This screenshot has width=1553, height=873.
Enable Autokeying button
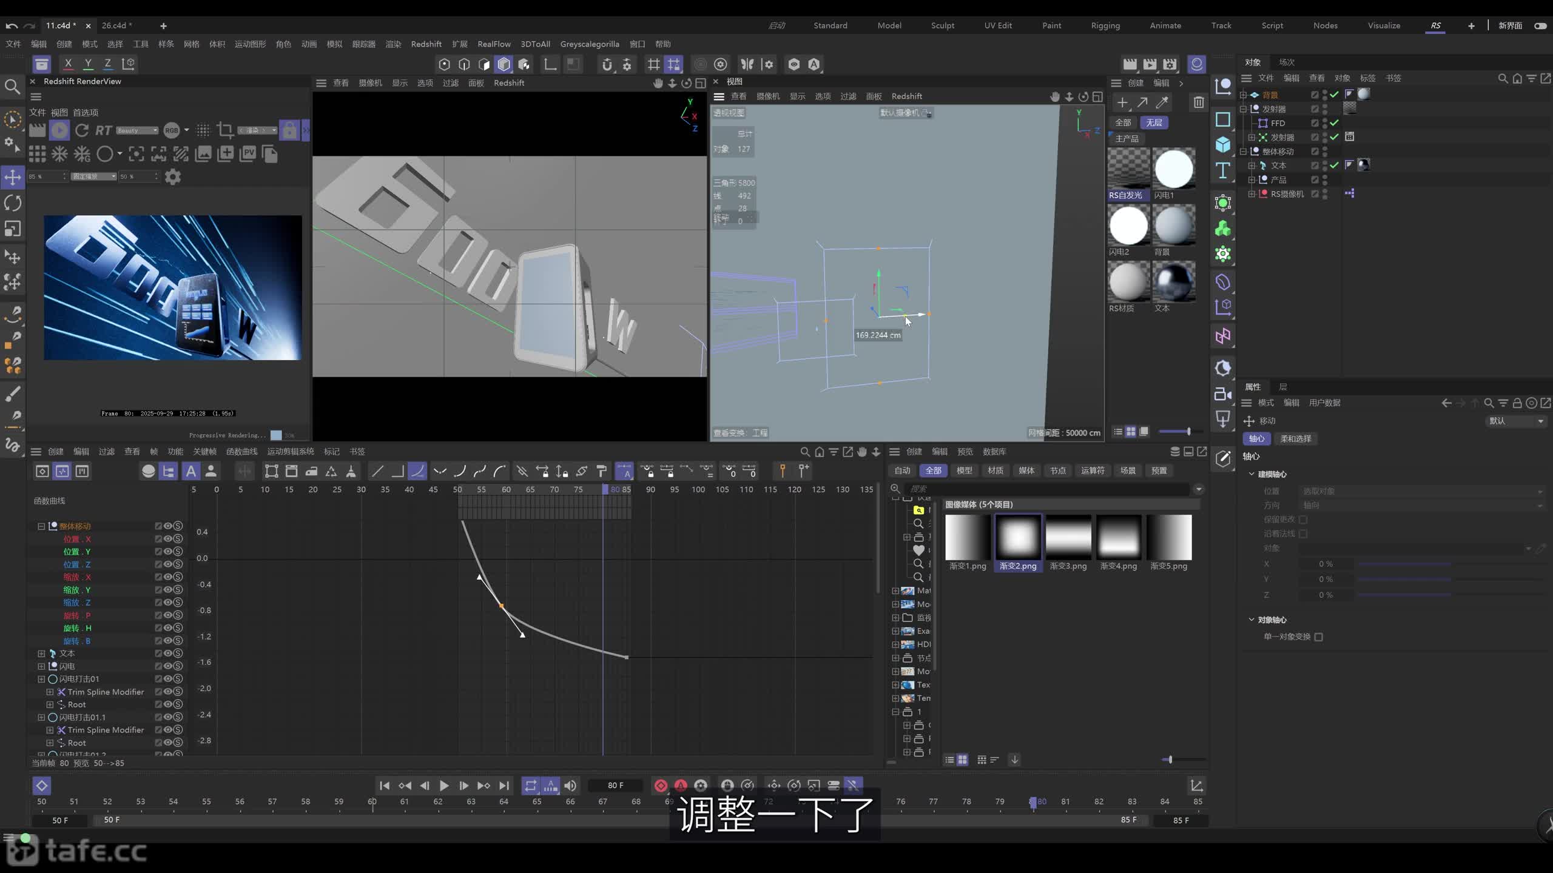[681, 786]
